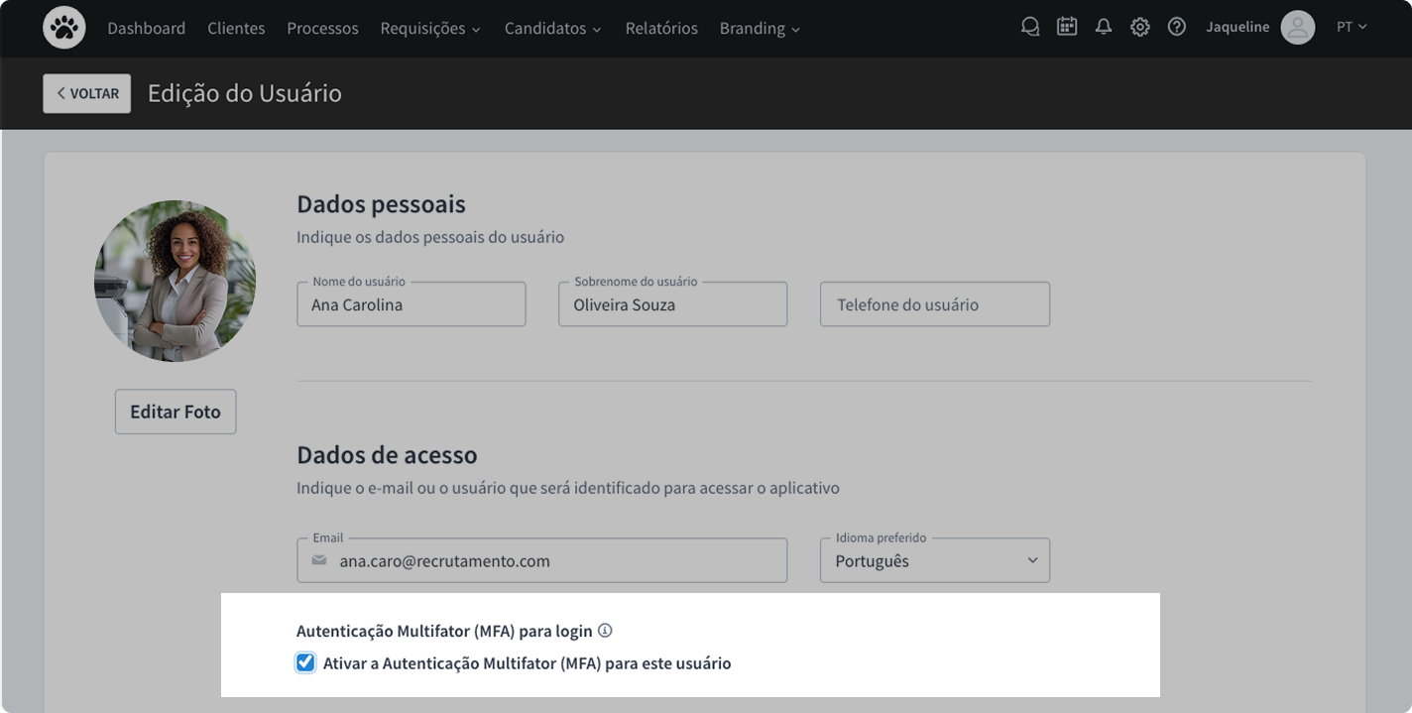Open the calendar icon in top bar
The height and width of the screenshot is (713, 1412).
1066,26
